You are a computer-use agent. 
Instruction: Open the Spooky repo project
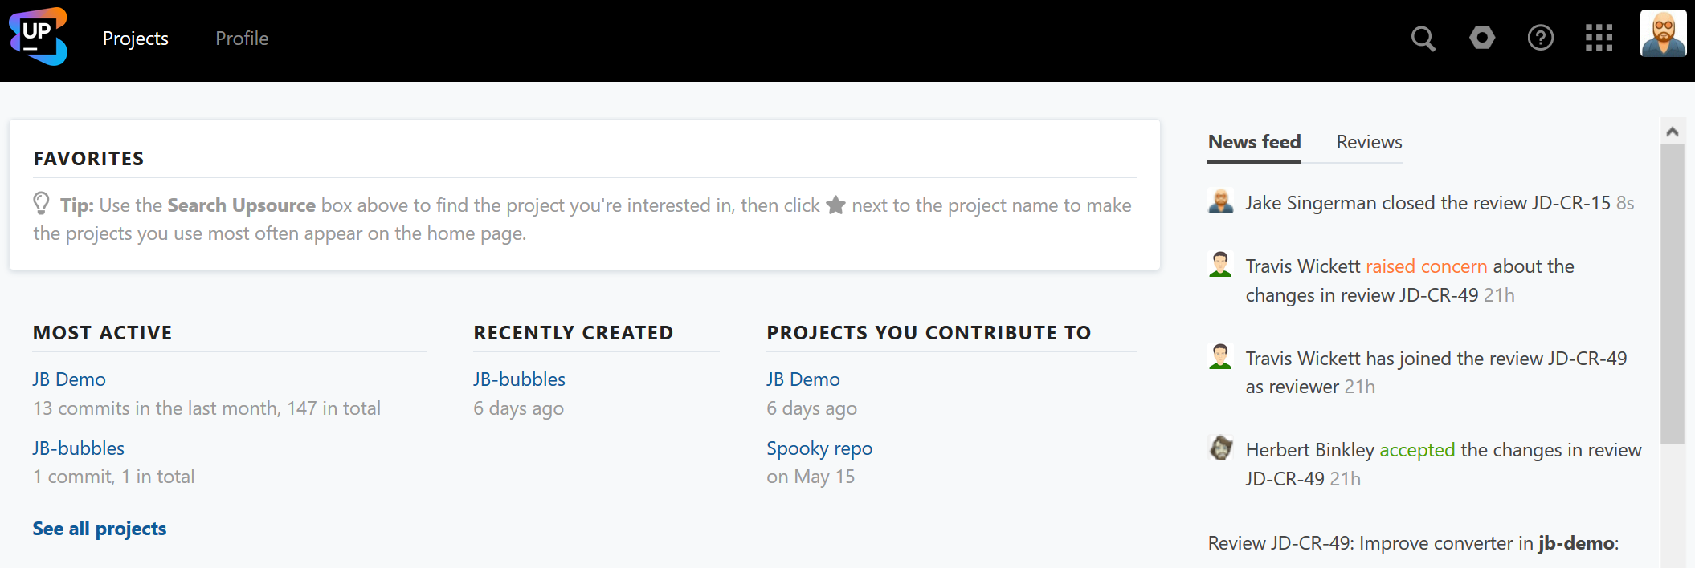pos(819,448)
